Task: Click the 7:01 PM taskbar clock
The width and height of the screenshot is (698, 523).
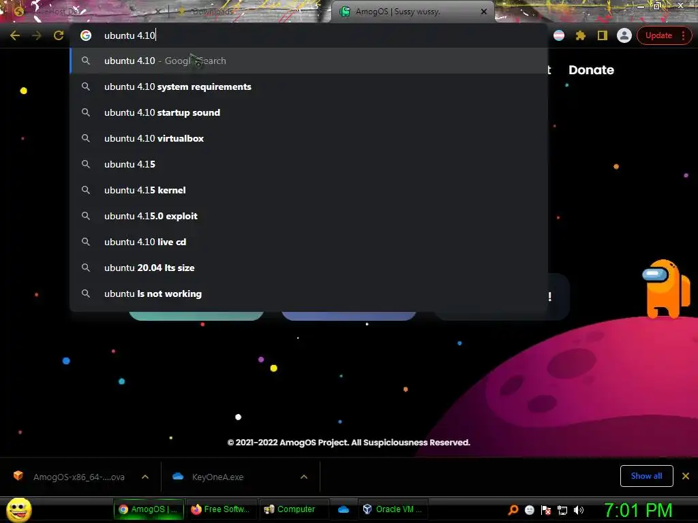Action: tap(638, 510)
